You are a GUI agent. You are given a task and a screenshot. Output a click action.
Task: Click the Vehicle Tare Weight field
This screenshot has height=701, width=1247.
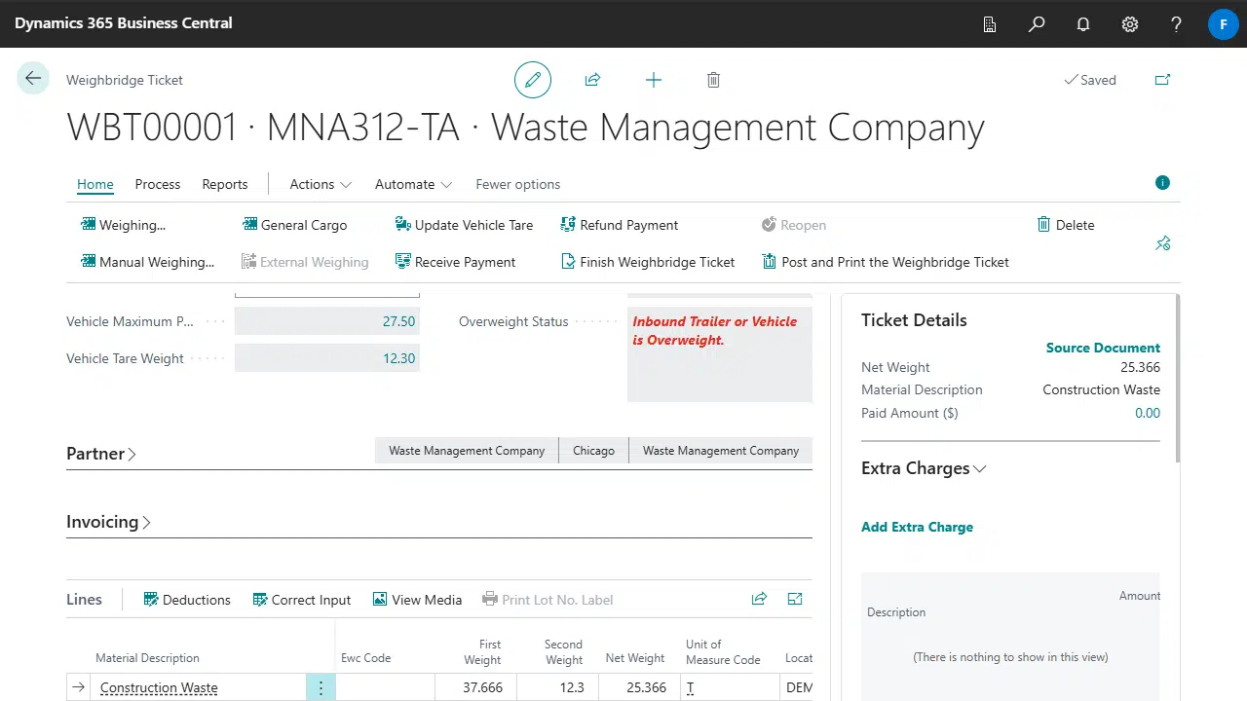pyautogui.click(x=327, y=358)
